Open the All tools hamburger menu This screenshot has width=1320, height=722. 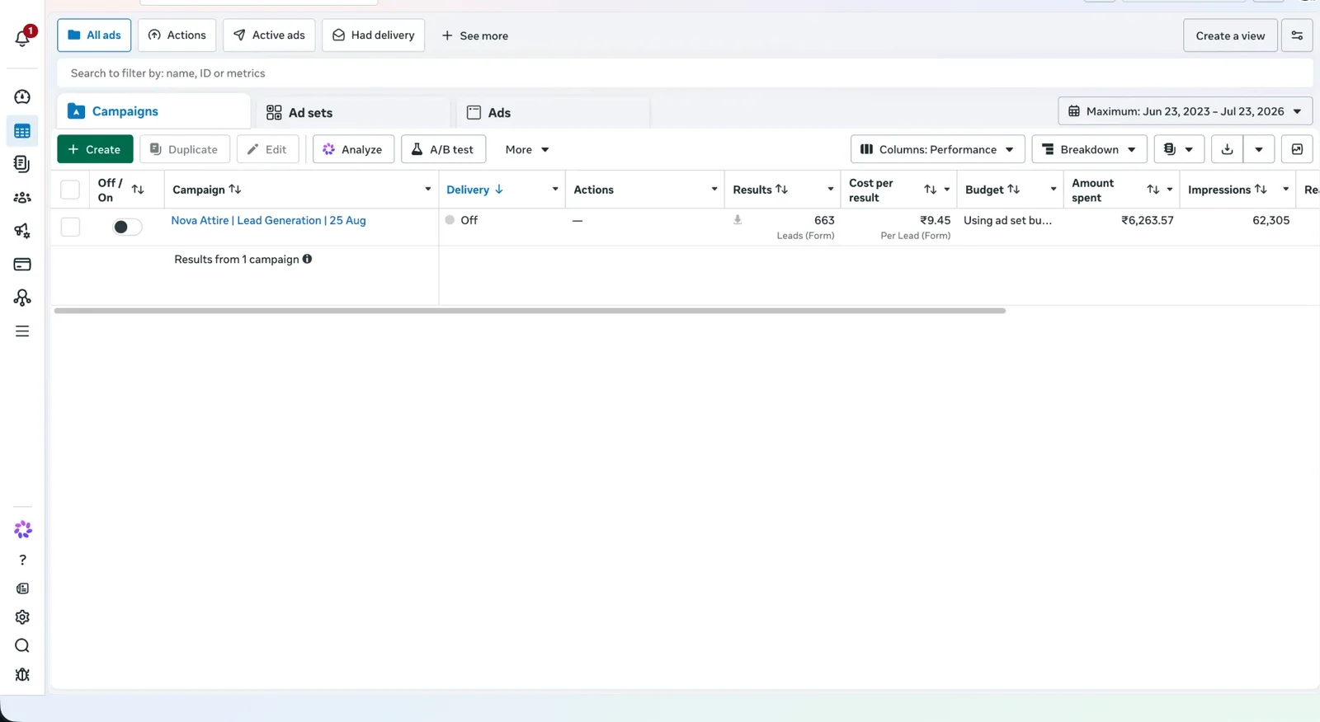(22, 331)
